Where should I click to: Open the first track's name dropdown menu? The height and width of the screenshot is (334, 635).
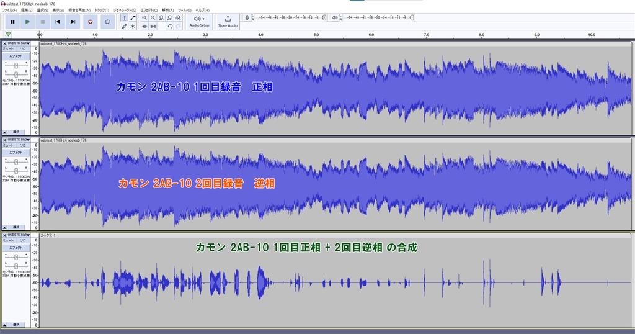coord(18,43)
